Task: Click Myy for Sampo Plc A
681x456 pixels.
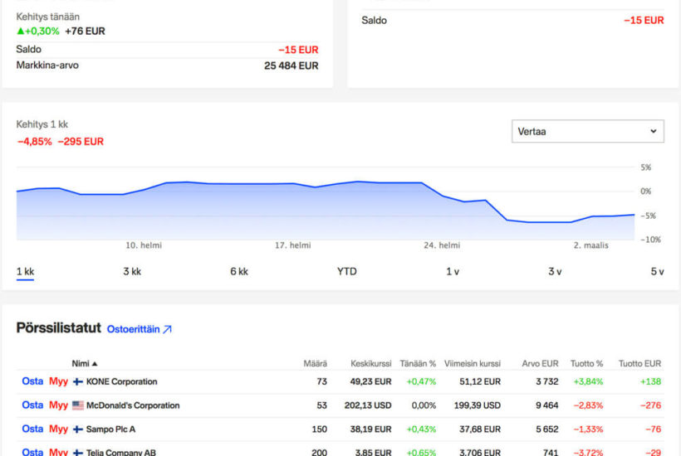Action: [58, 429]
